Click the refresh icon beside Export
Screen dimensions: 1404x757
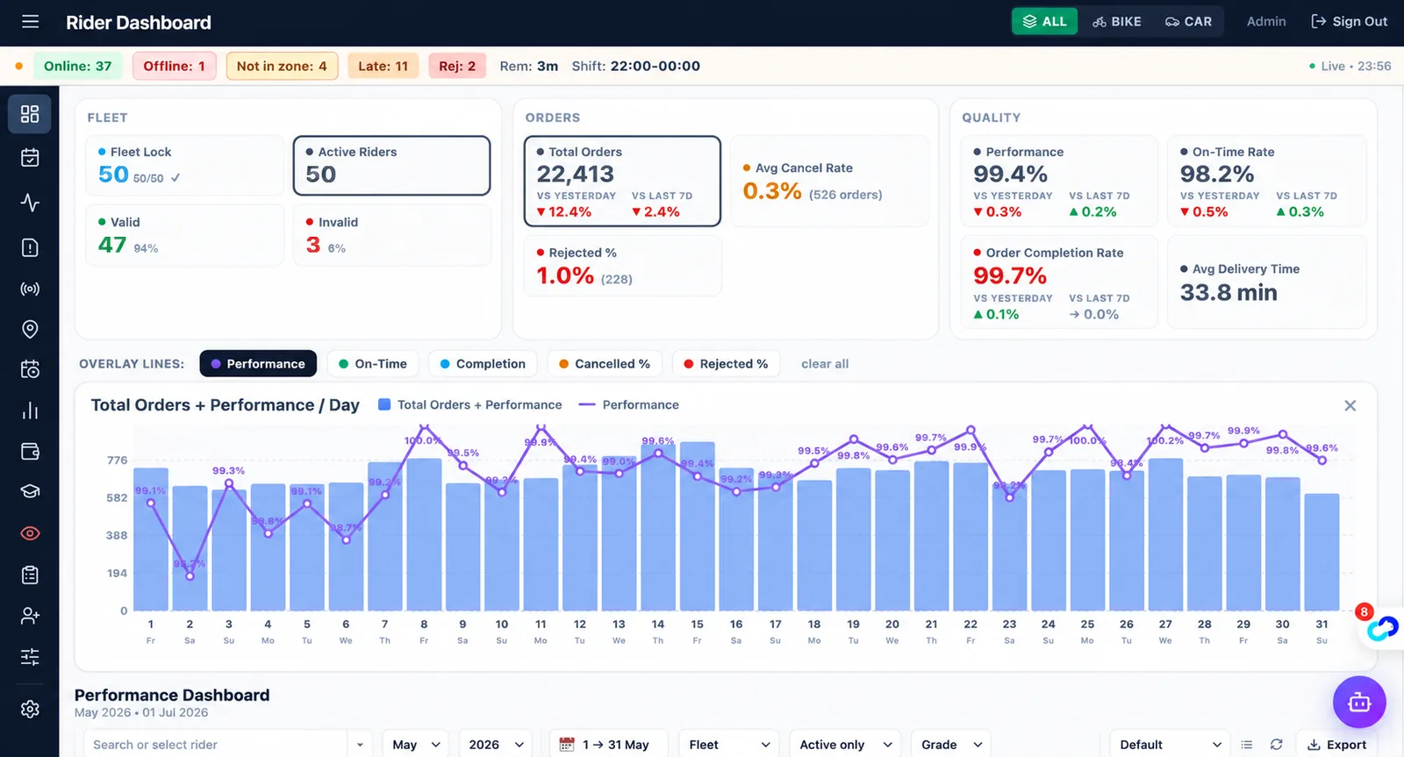point(1276,745)
